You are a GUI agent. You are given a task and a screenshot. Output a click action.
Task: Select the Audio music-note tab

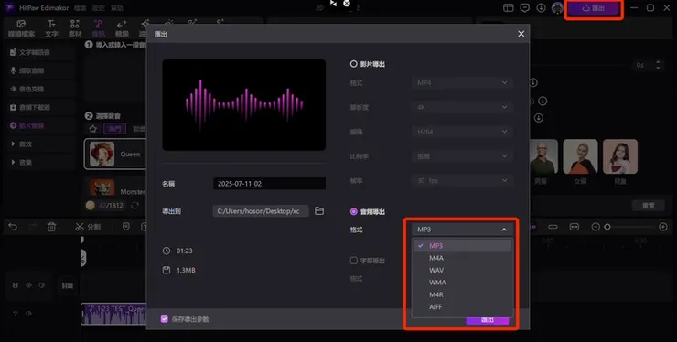99,28
